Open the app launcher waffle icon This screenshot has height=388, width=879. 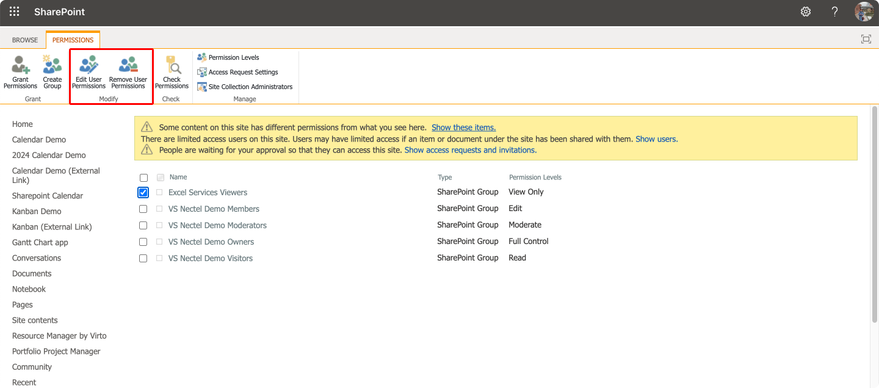(14, 12)
